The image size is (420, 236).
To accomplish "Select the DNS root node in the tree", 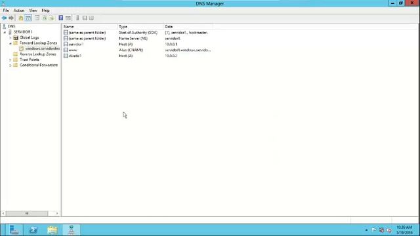I will (12, 26).
